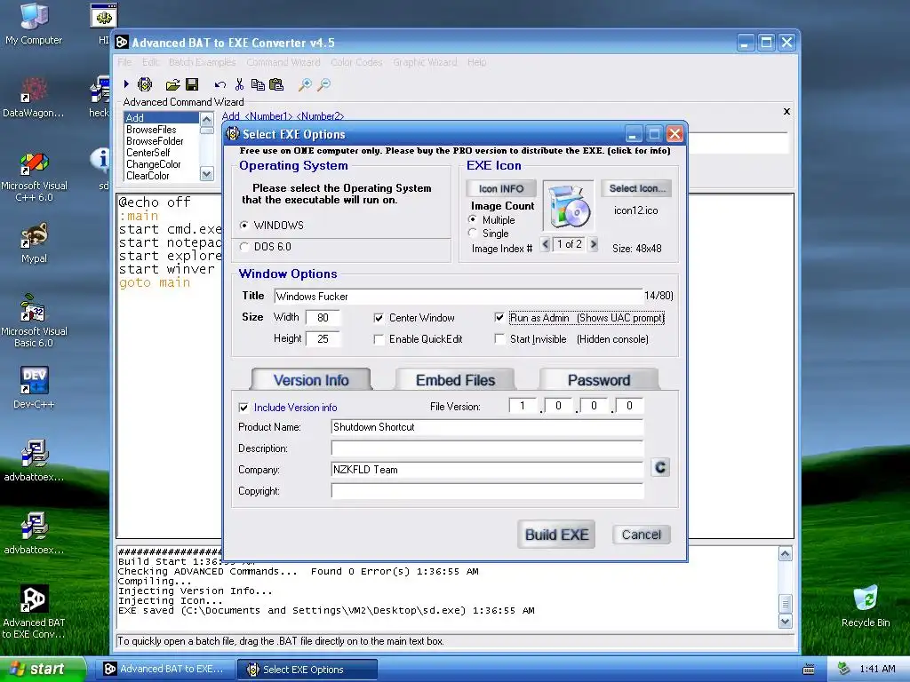
Task: Toggle the Center Window checkbox
Action: click(x=379, y=318)
